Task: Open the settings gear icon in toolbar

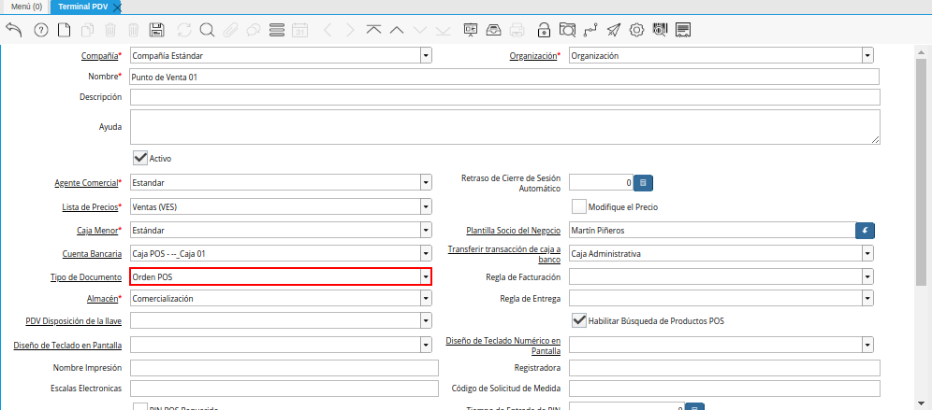Action: pyautogui.click(x=636, y=30)
